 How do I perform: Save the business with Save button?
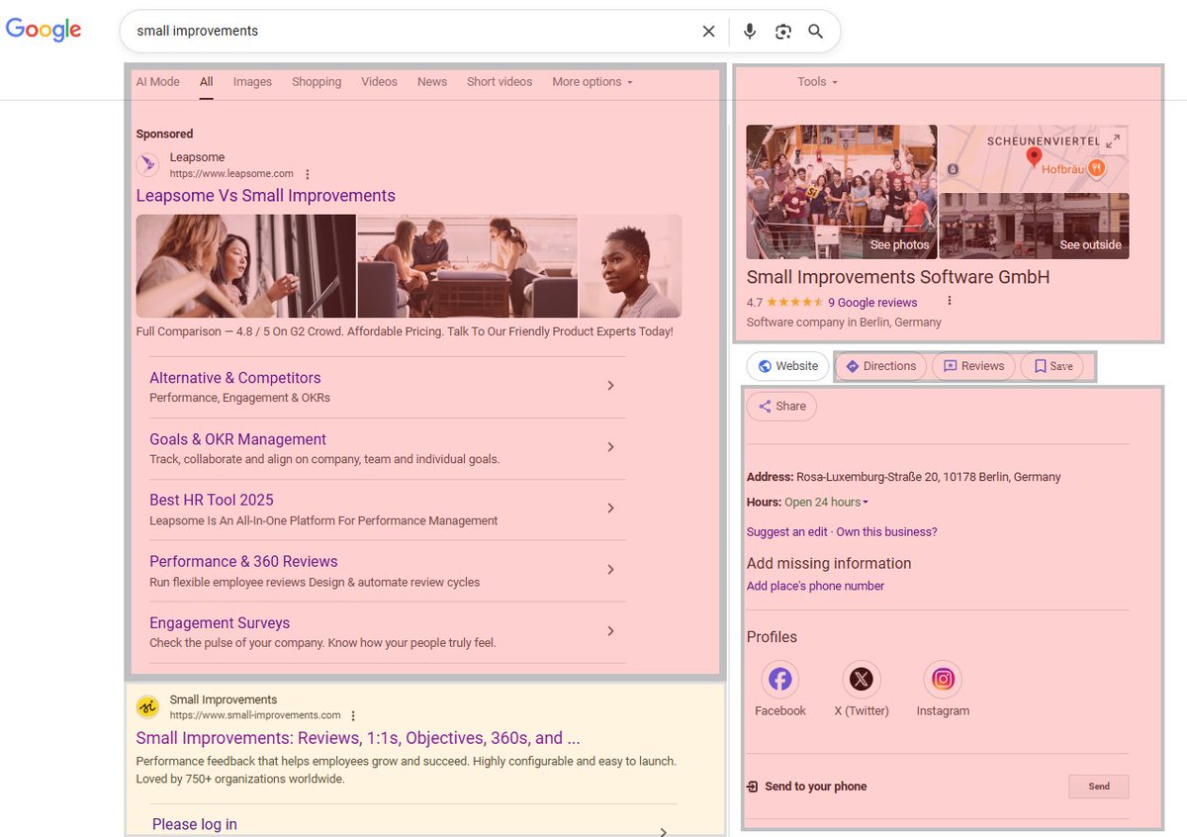(x=1052, y=366)
